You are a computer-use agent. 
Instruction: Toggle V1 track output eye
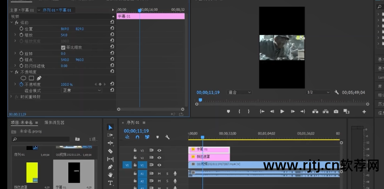(x=159, y=165)
